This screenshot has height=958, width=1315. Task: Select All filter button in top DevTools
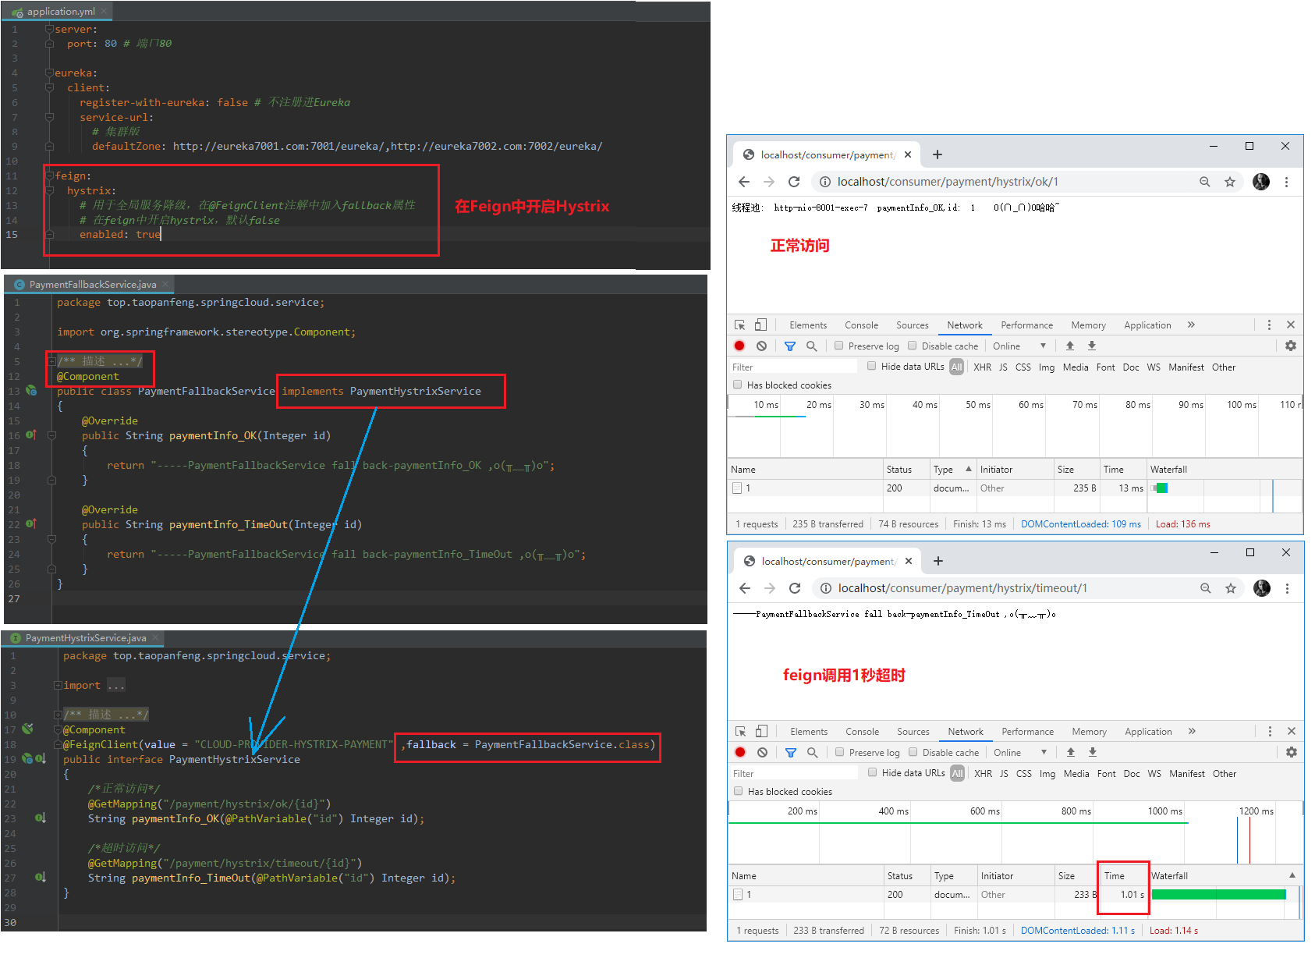pos(956,367)
